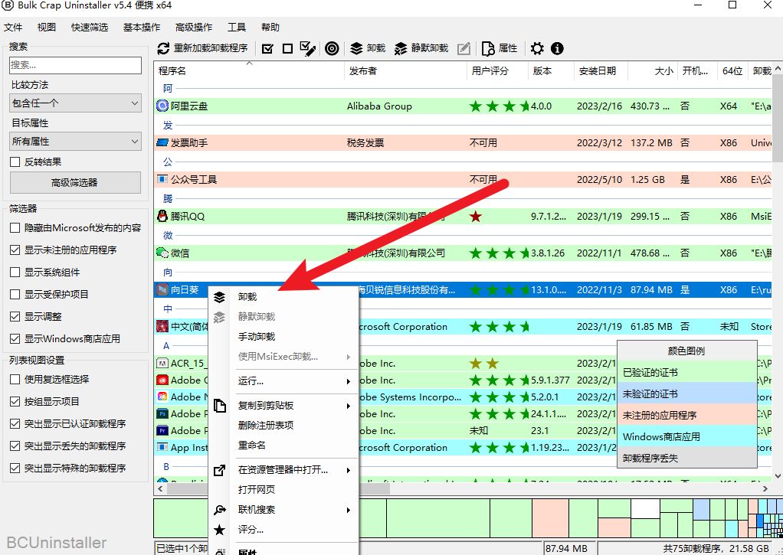Open the 帮助 menu
Viewport: 783px width, 555px height.
(x=270, y=28)
